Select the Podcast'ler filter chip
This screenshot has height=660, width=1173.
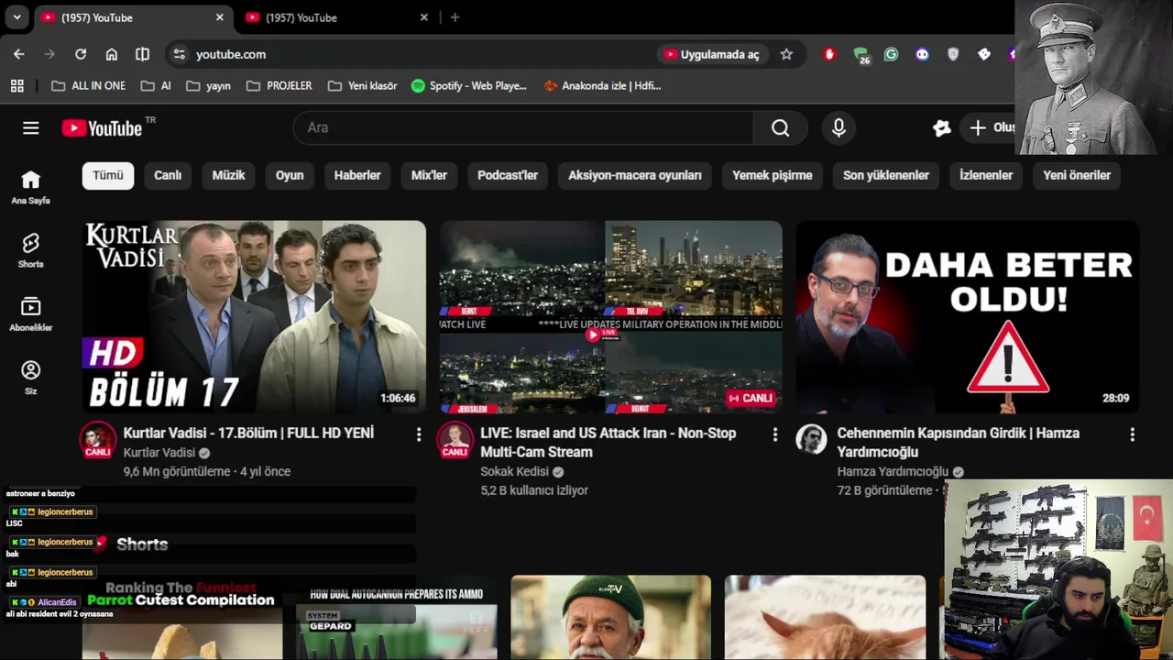tap(508, 175)
